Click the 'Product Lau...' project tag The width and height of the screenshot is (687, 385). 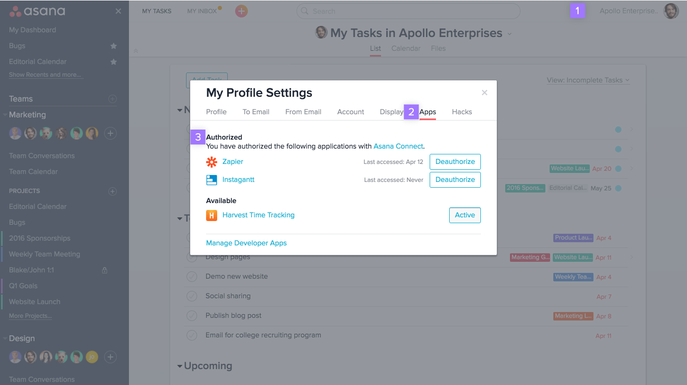[573, 238]
